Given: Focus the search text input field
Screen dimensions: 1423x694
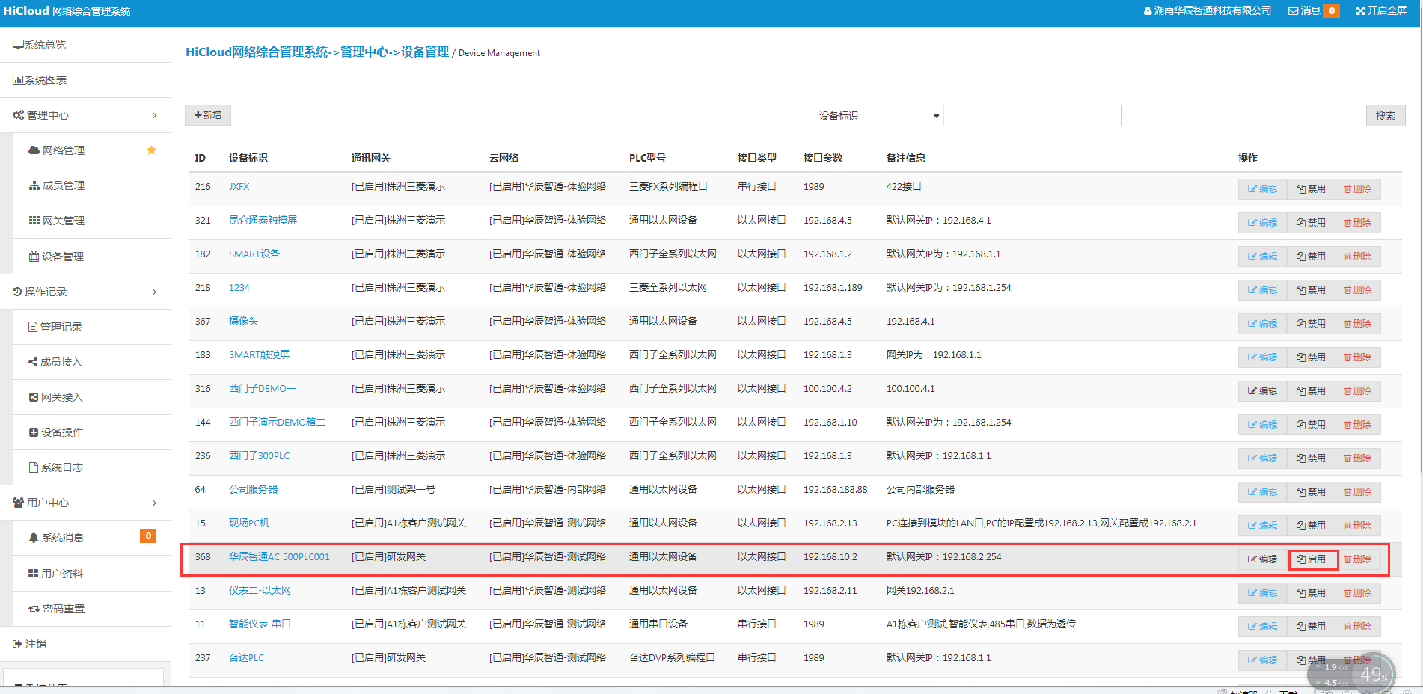Looking at the screenshot, I should tap(1243, 116).
